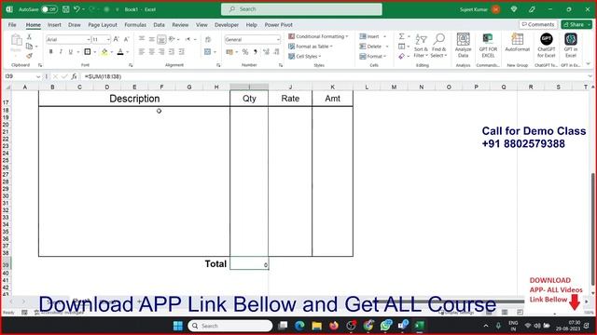Open Find & Select dropdown
The image size is (597, 335).
pos(438,46)
